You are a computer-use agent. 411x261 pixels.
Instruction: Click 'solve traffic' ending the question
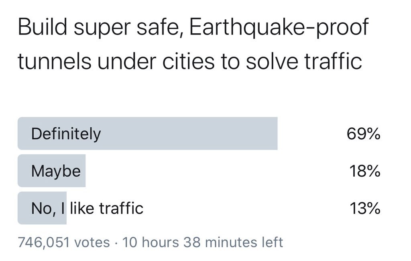point(304,61)
